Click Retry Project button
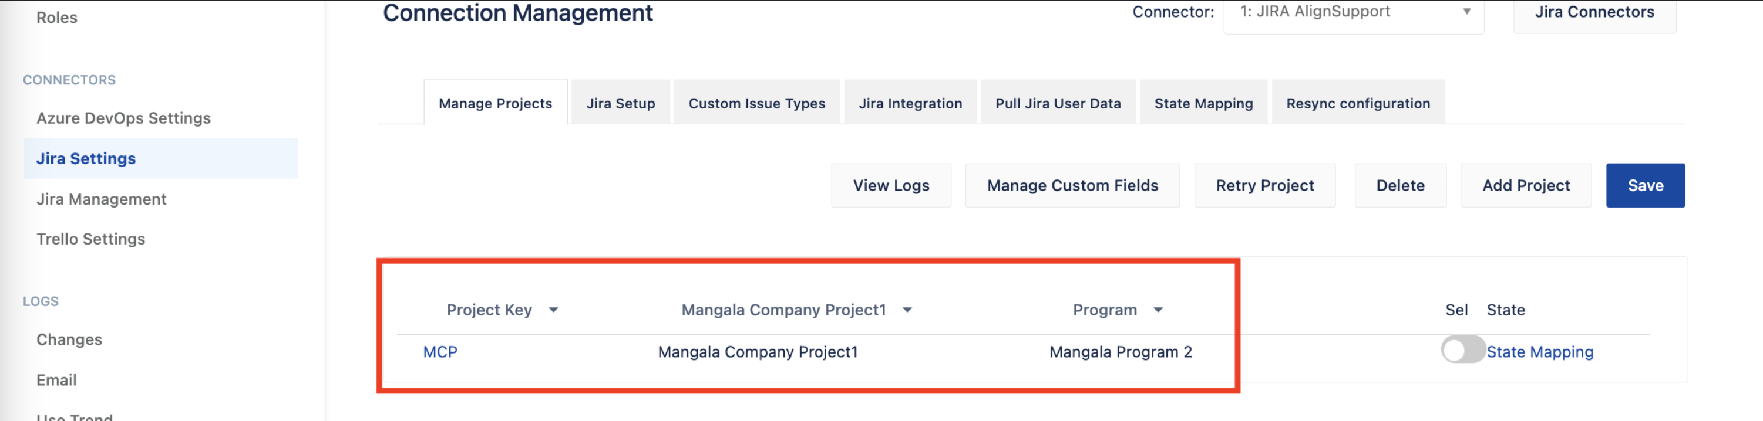This screenshot has height=421, width=1763. [1264, 185]
